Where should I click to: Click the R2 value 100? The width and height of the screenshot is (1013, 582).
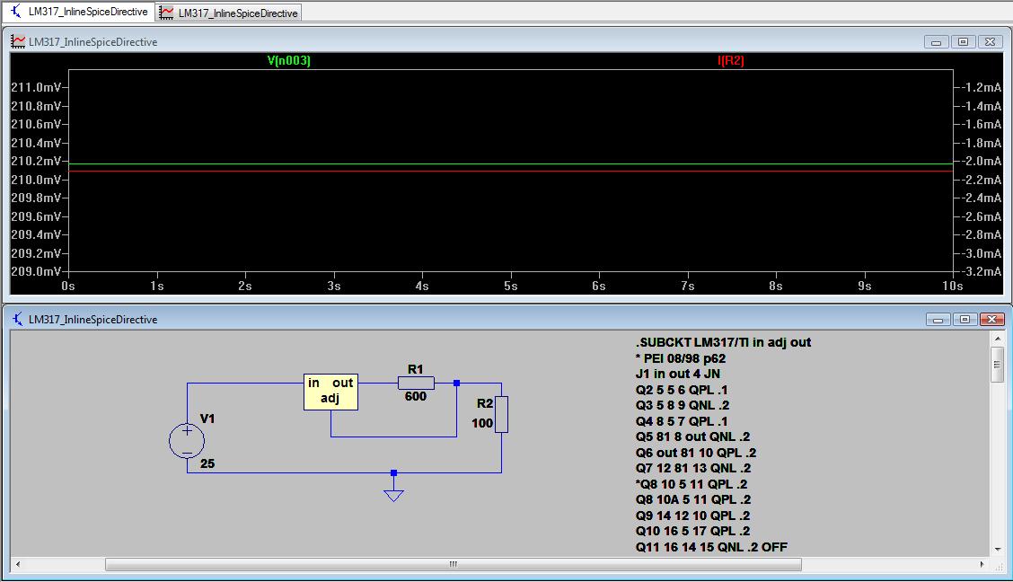482,423
